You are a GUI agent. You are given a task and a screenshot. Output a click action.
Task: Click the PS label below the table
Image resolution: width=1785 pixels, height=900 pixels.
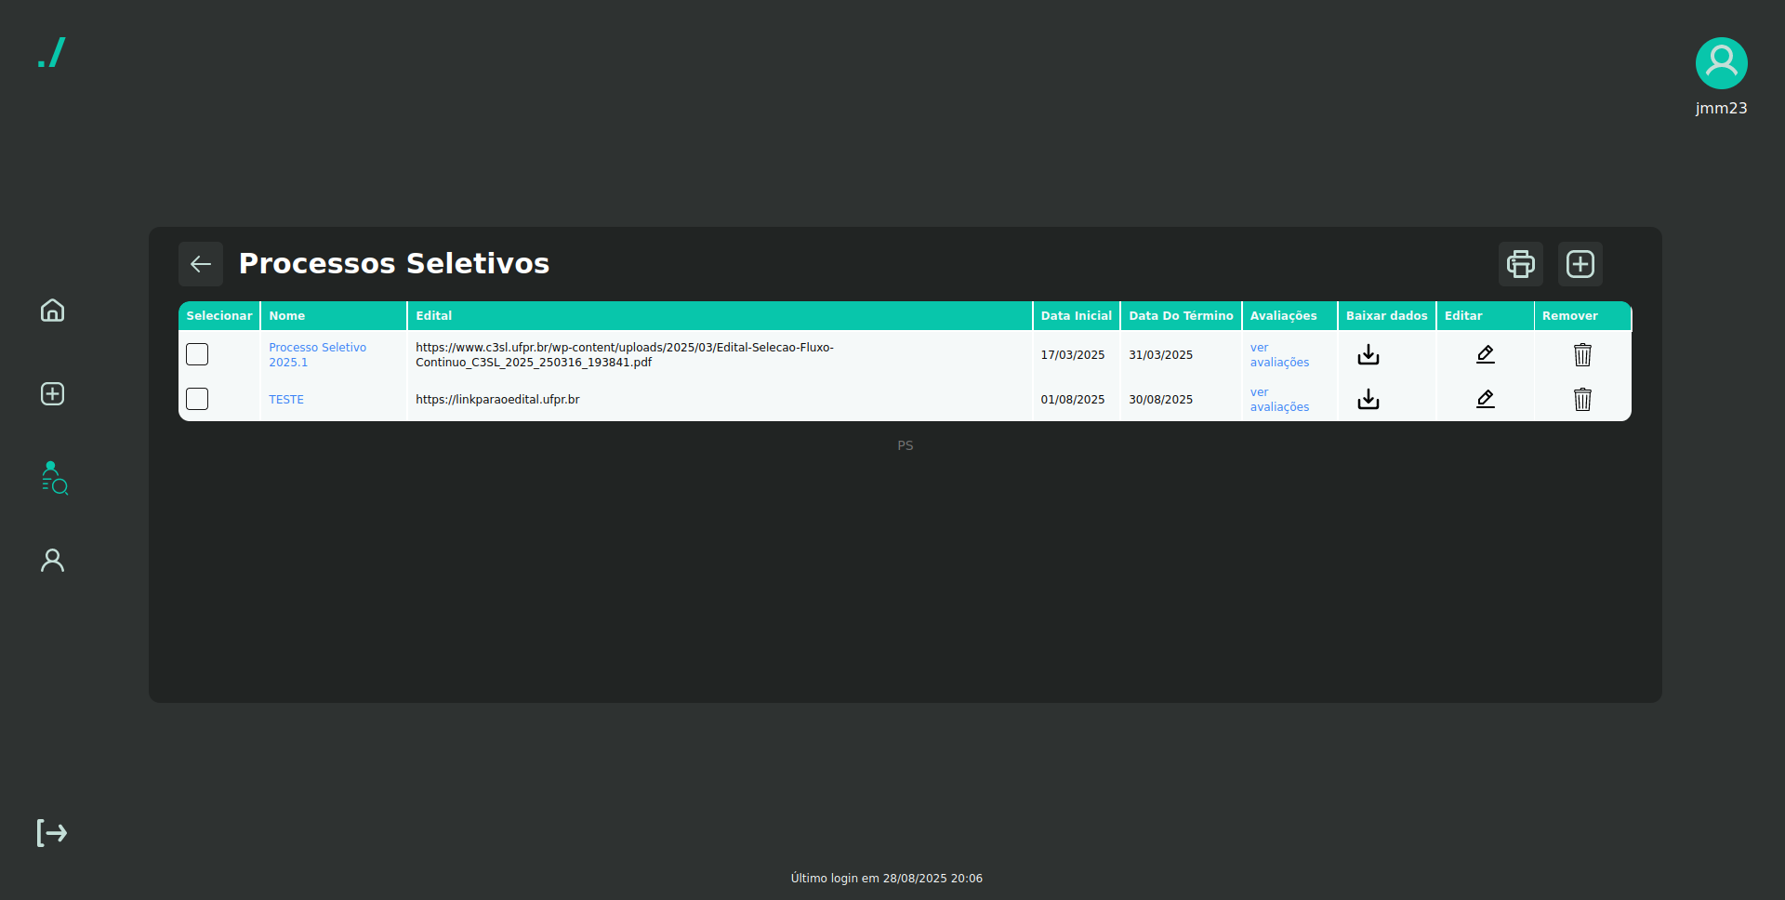coord(906,445)
